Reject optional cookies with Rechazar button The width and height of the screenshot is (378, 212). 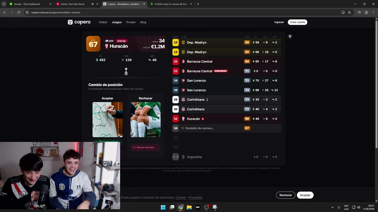[x=286, y=195]
